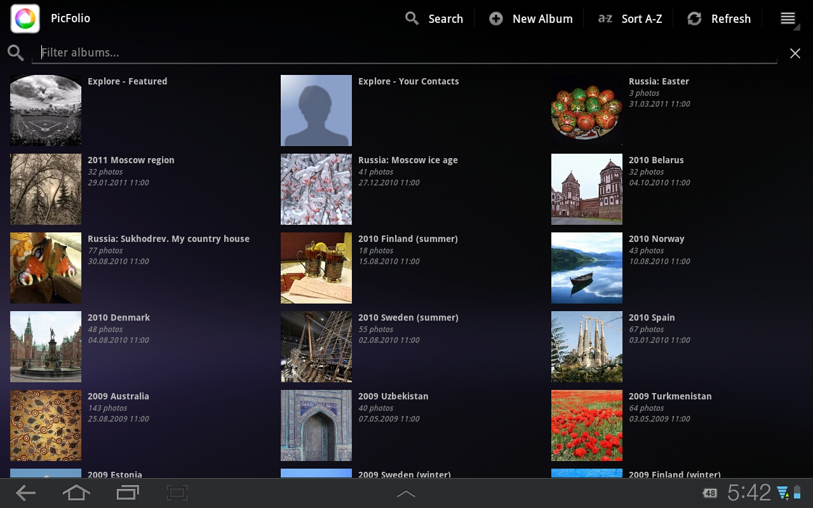Open the 2010 Finland (summer) thumbnail
This screenshot has width=813, height=508.
[316, 268]
